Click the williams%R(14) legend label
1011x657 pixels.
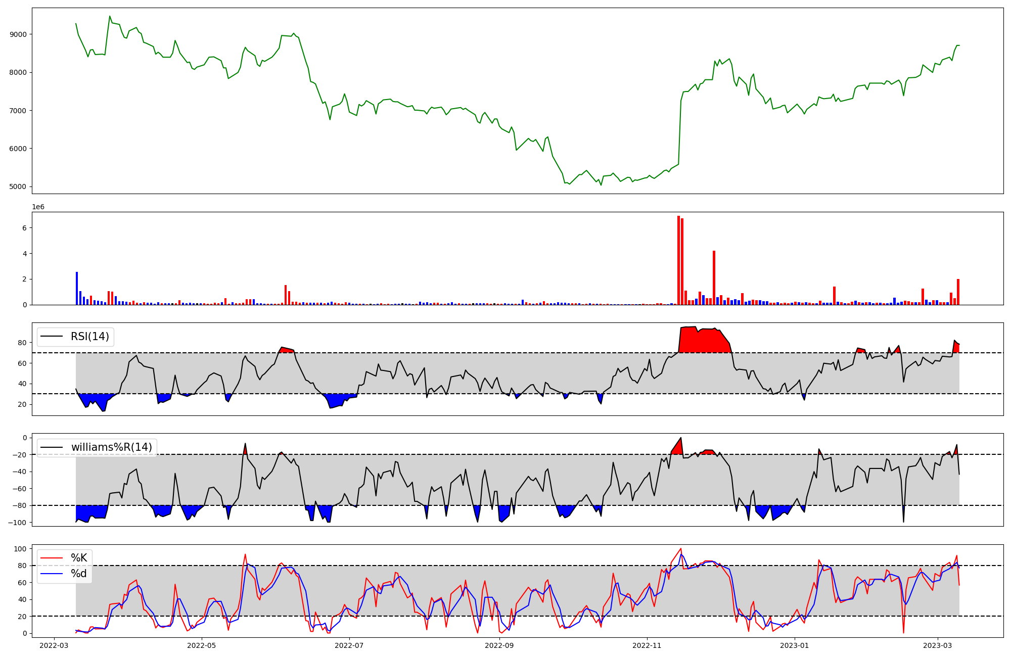111,447
